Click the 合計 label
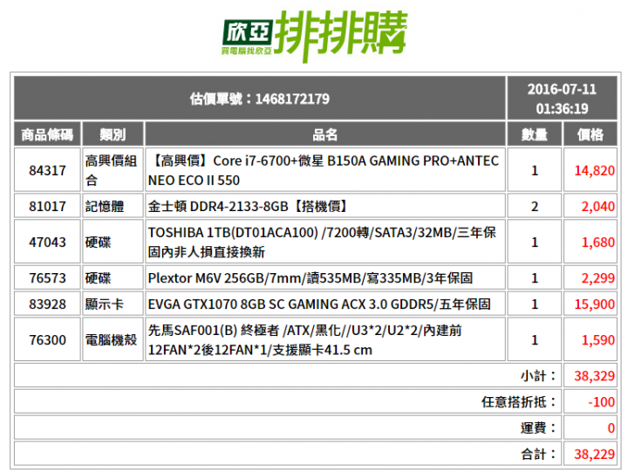The image size is (628, 472). click(538, 454)
